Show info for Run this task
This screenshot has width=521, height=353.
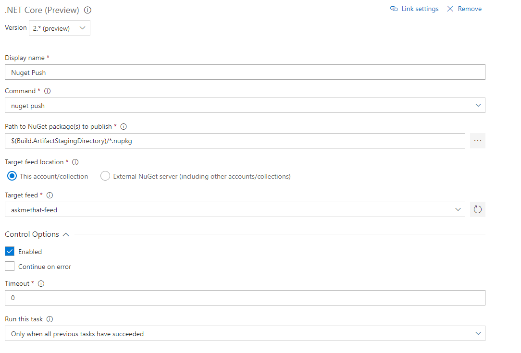(x=50, y=319)
